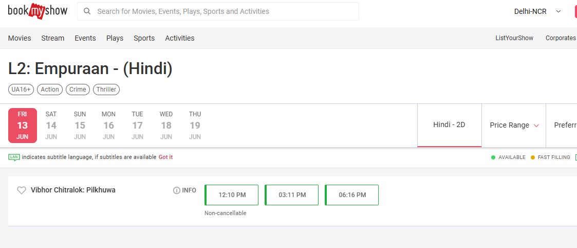
Task: Go to the Stream section
Action: [53, 38]
